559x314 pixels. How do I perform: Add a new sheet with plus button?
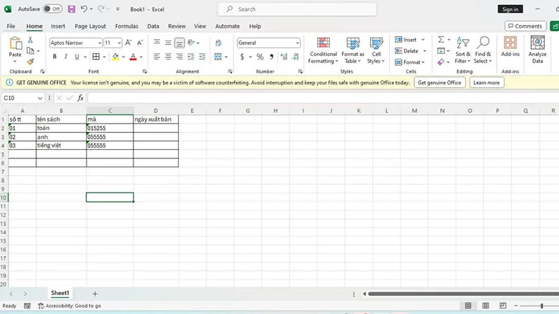point(95,294)
